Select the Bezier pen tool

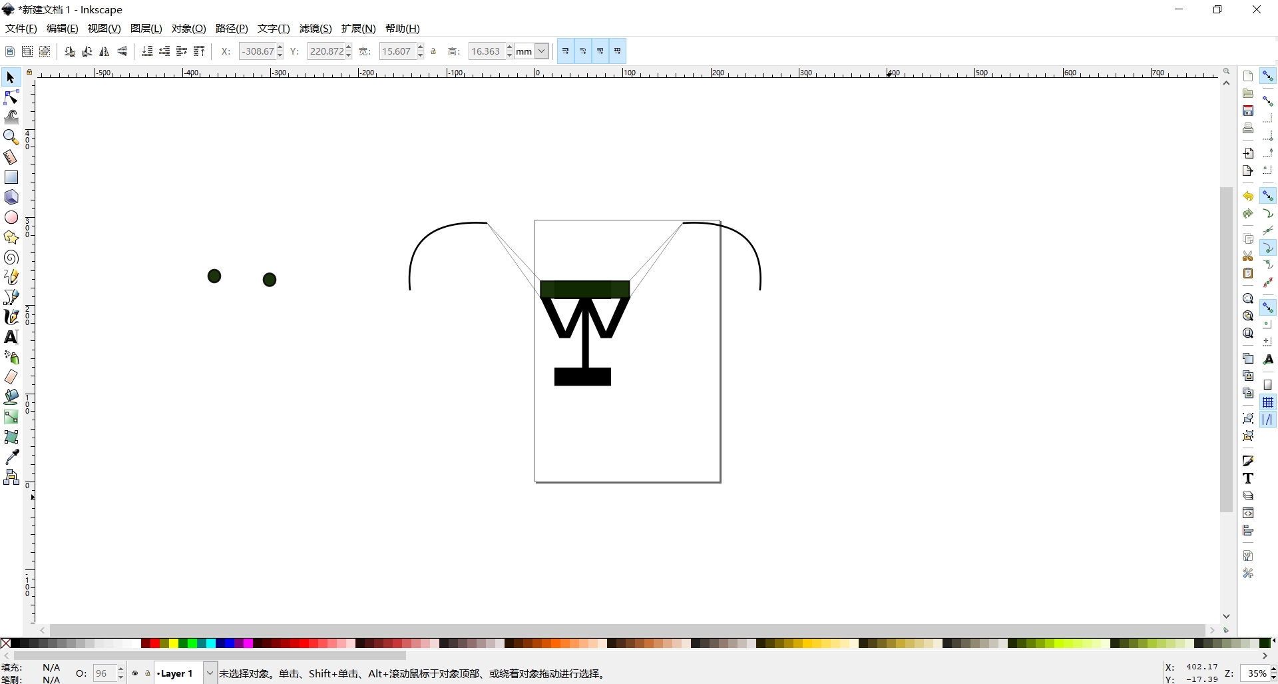tap(11, 297)
